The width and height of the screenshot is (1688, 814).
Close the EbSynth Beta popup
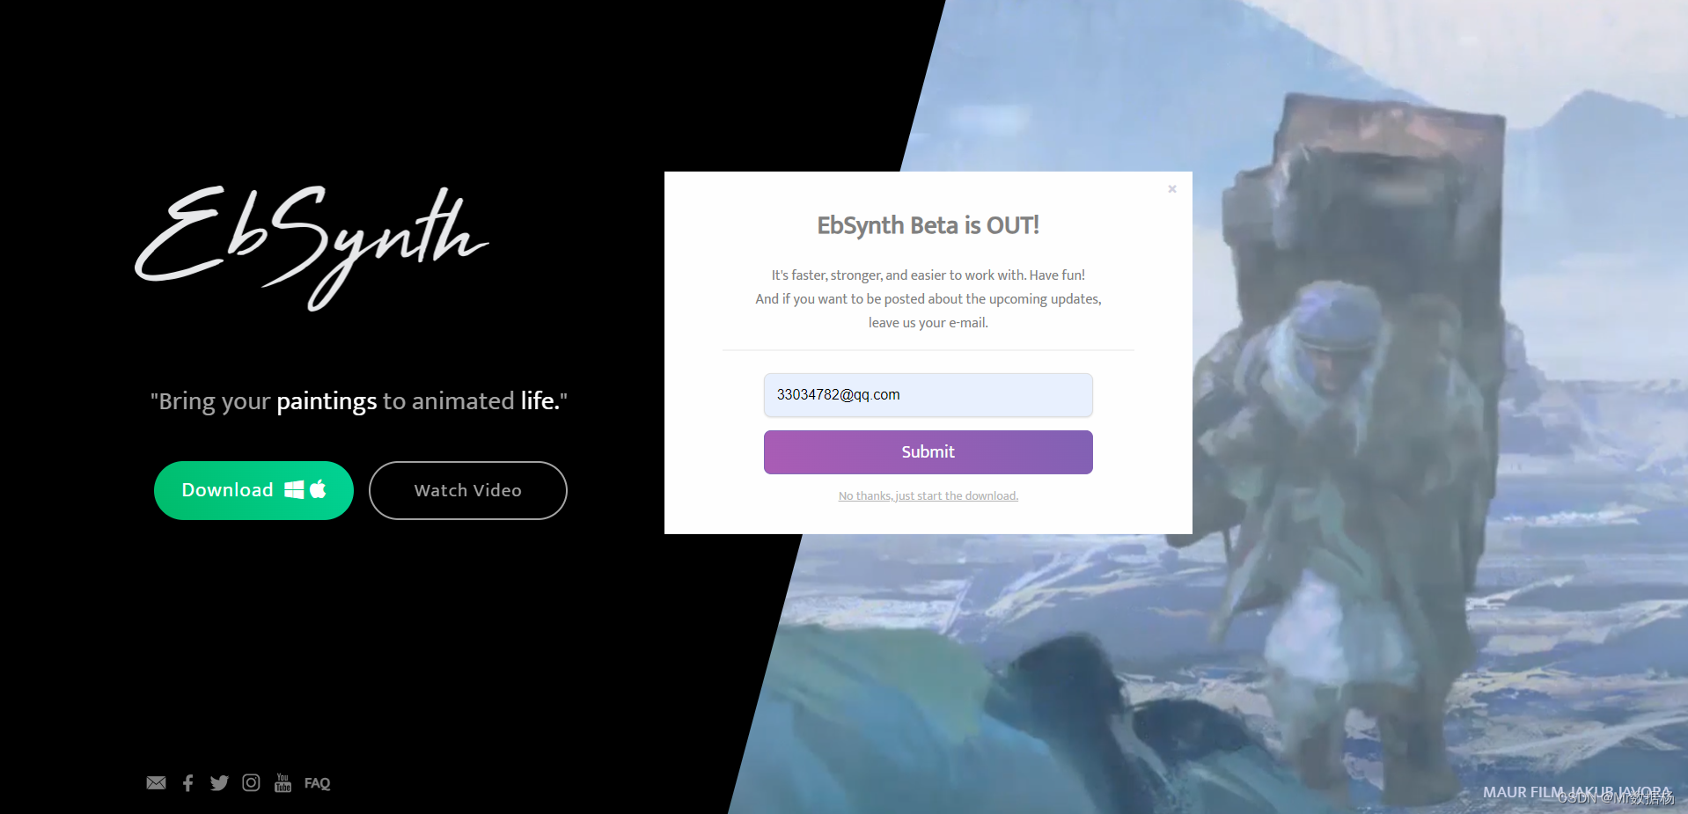[x=1172, y=189]
